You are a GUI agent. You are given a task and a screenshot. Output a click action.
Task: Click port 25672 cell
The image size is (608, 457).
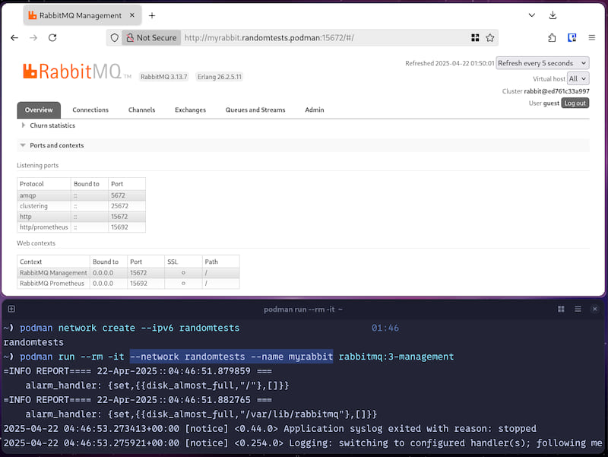pyautogui.click(x=127, y=206)
